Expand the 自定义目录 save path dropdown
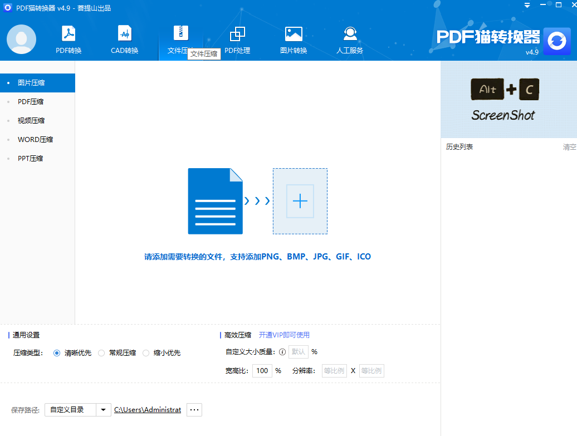 click(104, 410)
